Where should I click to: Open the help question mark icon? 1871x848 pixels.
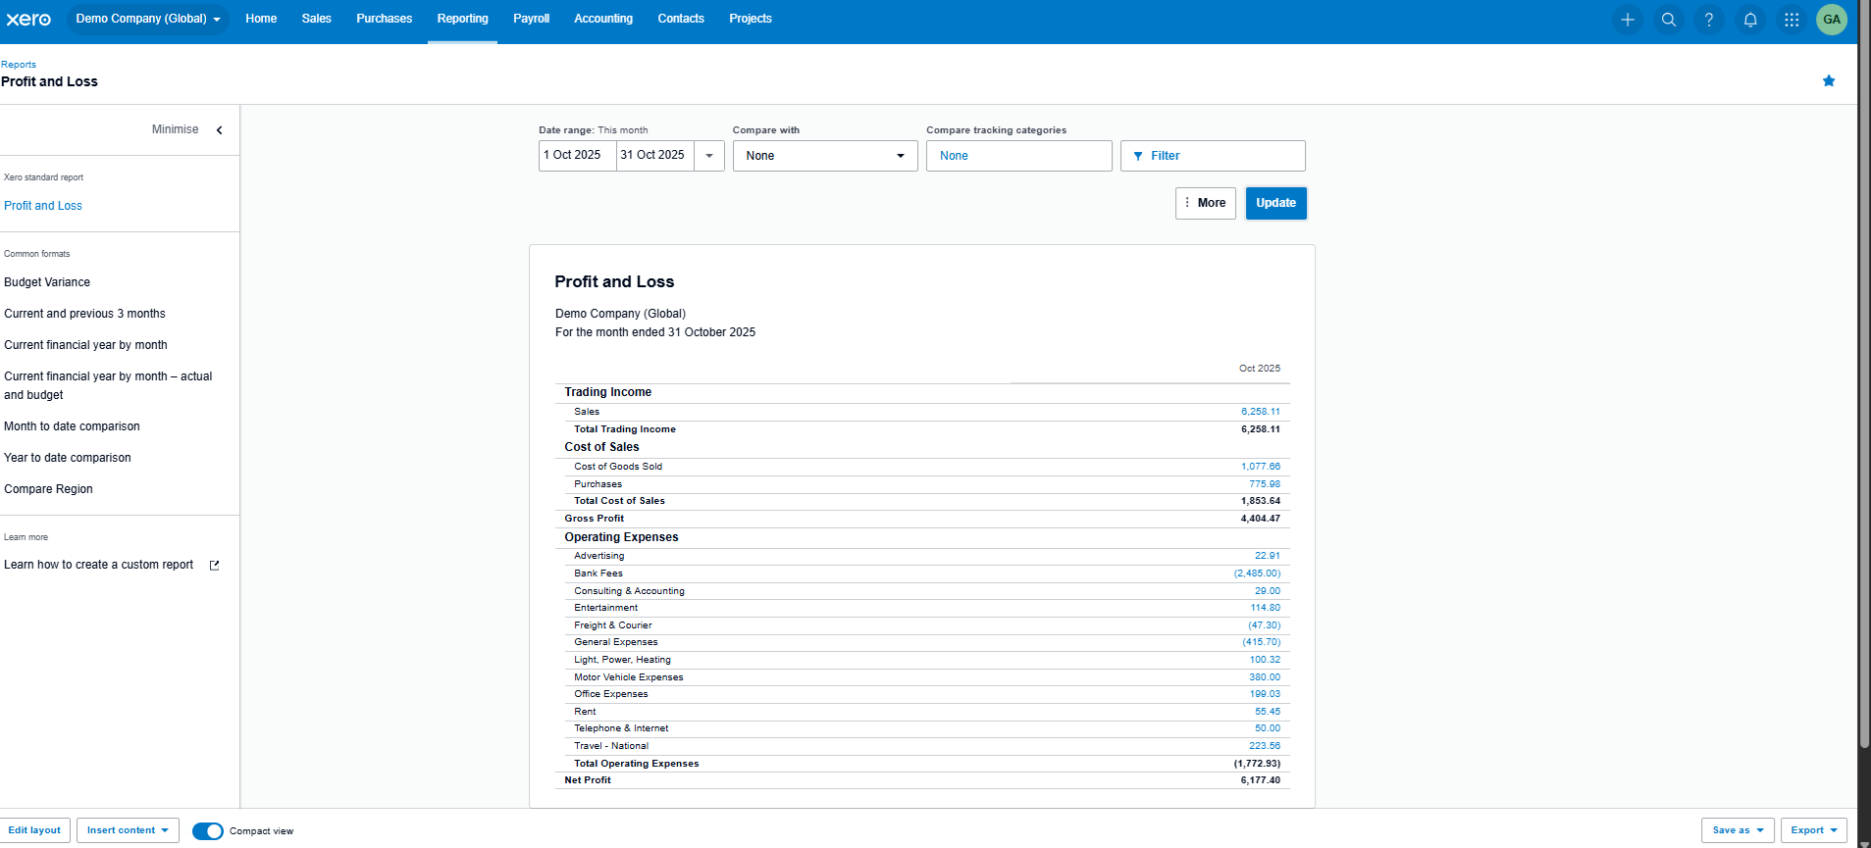click(1709, 20)
